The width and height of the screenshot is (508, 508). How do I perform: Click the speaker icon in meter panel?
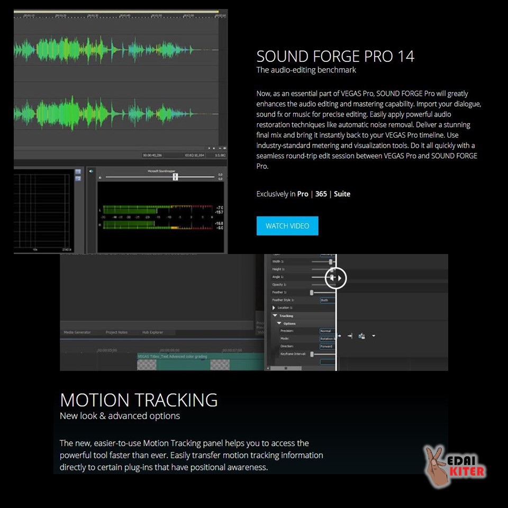coord(91,171)
